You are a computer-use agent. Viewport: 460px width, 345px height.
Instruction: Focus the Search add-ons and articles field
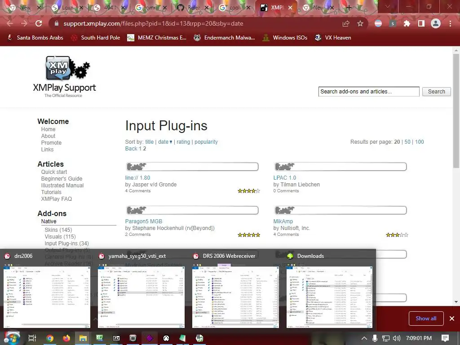click(369, 92)
